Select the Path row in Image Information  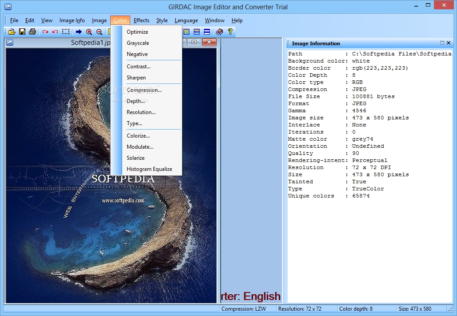pos(369,54)
